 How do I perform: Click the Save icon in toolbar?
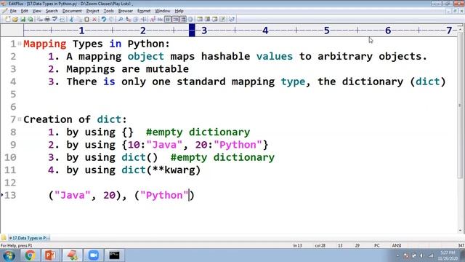point(23,20)
